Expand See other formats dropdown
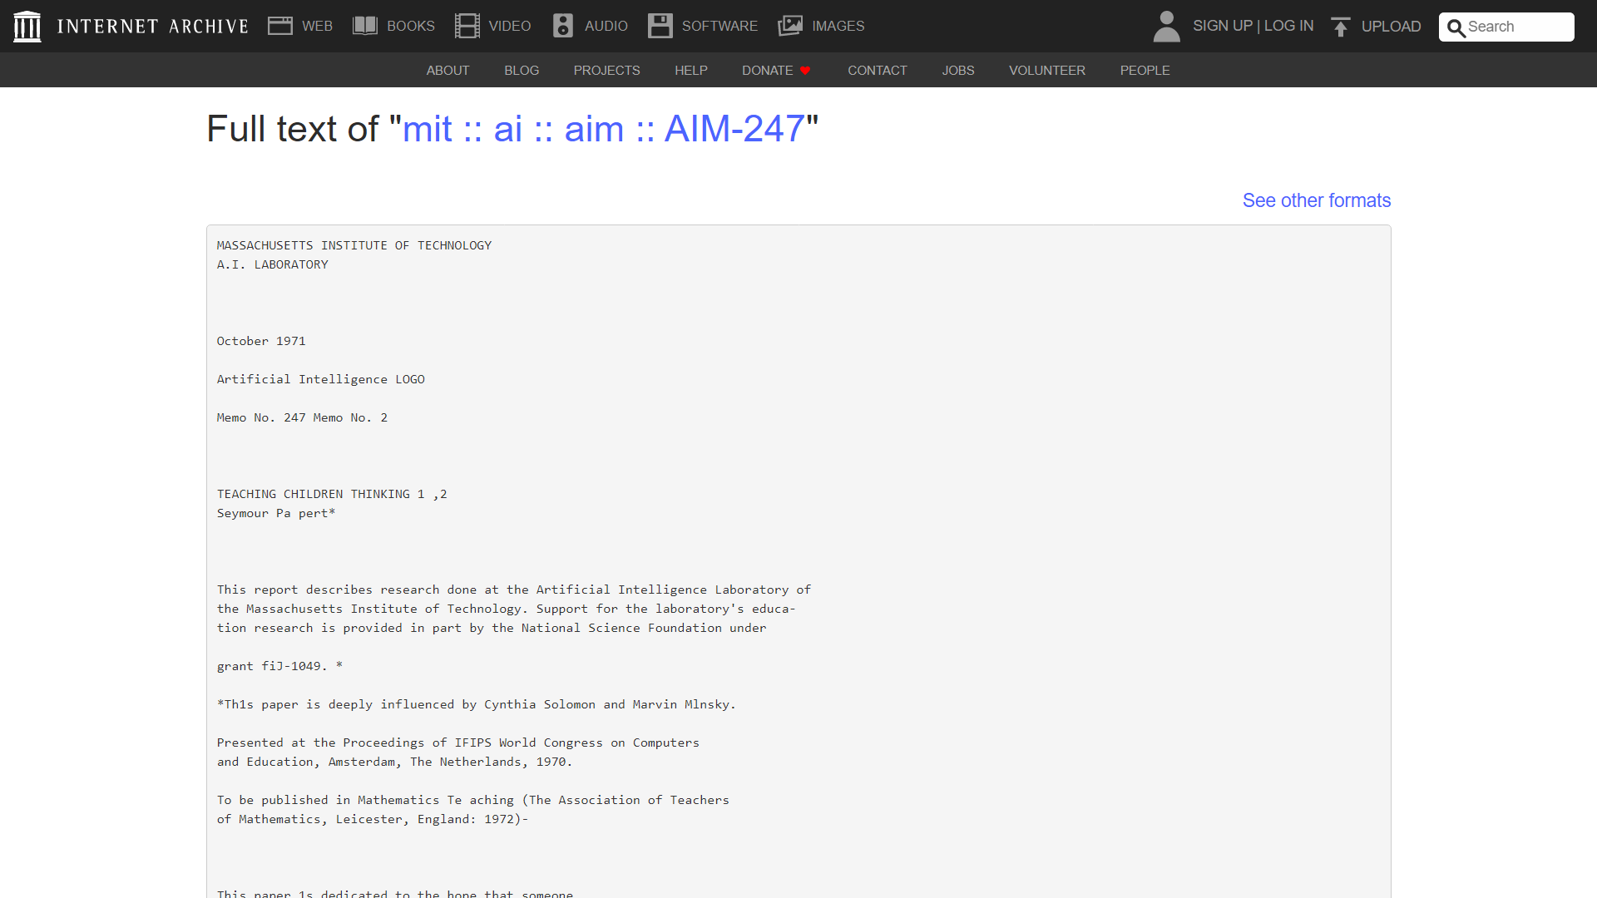This screenshot has width=1597, height=898. 1316,200
